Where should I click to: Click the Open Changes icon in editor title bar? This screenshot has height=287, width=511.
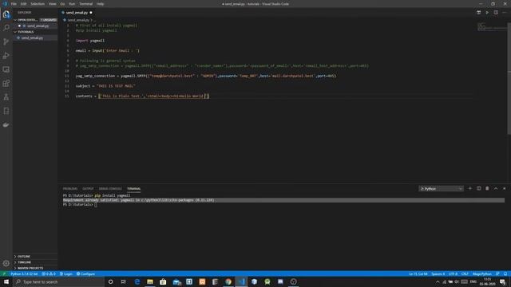[x=478, y=13]
